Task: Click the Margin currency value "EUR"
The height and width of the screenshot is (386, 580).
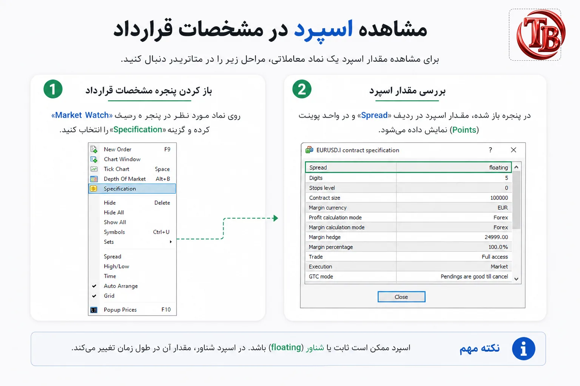Action: pyautogui.click(x=503, y=208)
